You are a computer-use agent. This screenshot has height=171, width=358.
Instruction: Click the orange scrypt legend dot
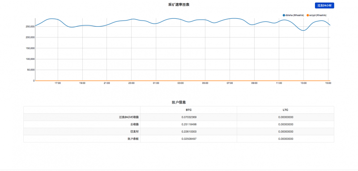307,15
